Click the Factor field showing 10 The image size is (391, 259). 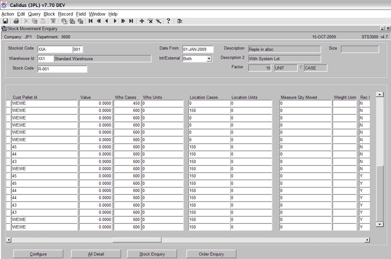click(260, 68)
